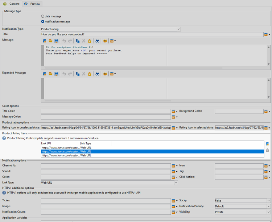
Task: Select the notification message radio button
Action: 43,21
